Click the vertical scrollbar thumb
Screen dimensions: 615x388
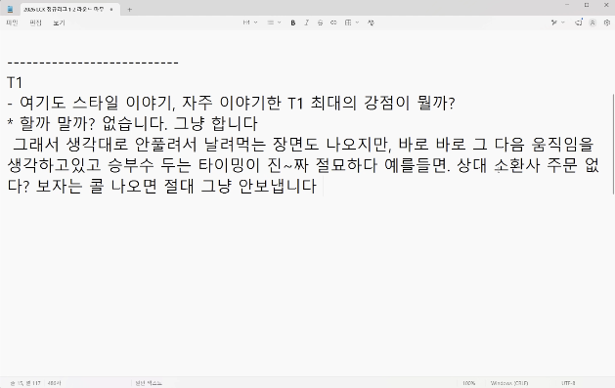pos(613,144)
